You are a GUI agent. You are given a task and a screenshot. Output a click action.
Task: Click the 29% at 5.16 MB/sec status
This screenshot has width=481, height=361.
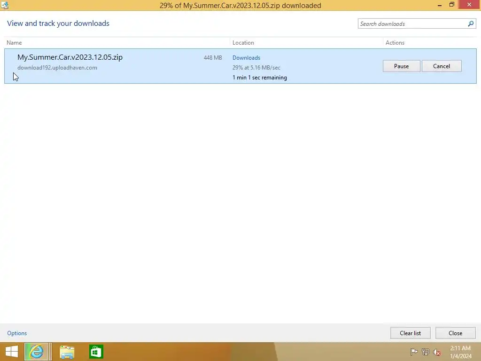click(x=256, y=68)
